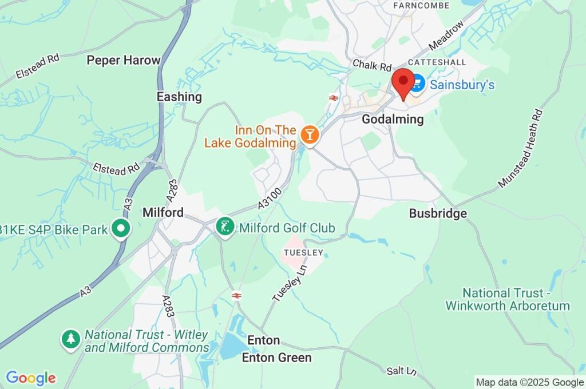
Task: Click the Milford Golf Club label
Action: (x=287, y=228)
